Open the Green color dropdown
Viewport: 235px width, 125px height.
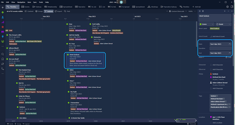[x=206, y=24]
